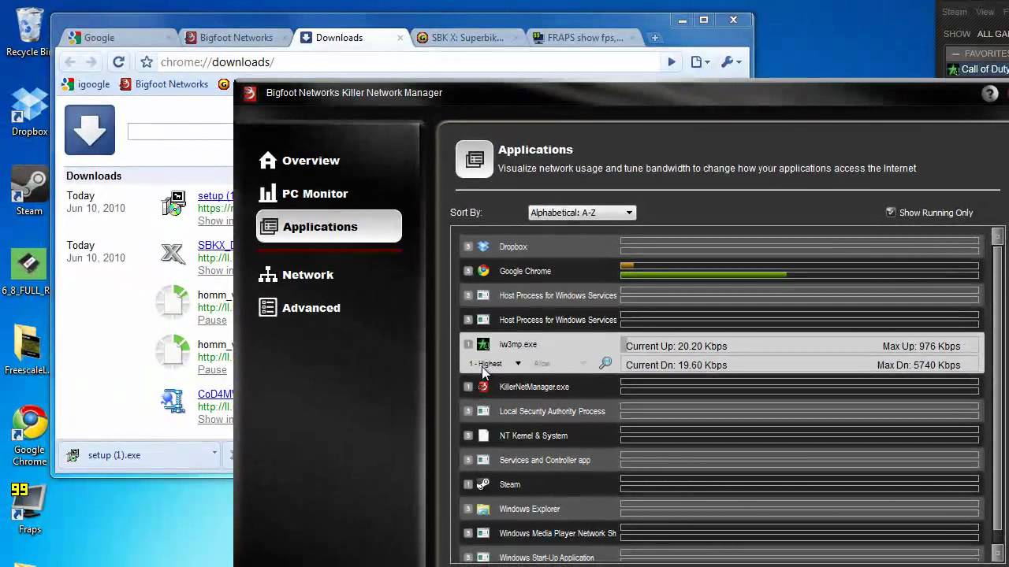
Task: Click Dropbox row's upload bandwidth bar
Action: coord(799,242)
